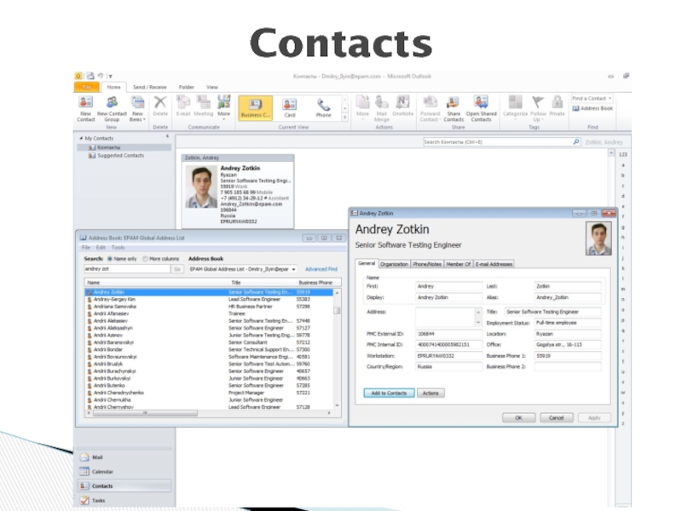The height and width of the screenshot is (511, 682).
Task: Select the Name only radio button
Action: click(109, 258)
